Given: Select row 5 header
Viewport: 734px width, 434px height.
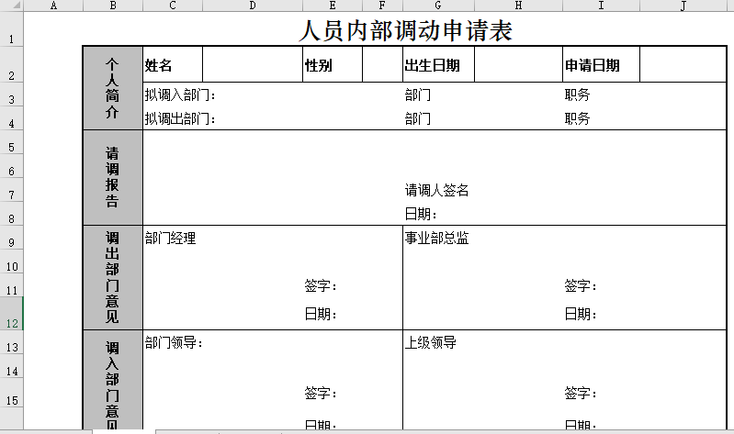Looking at the screenshot, I should click(11, 147).
